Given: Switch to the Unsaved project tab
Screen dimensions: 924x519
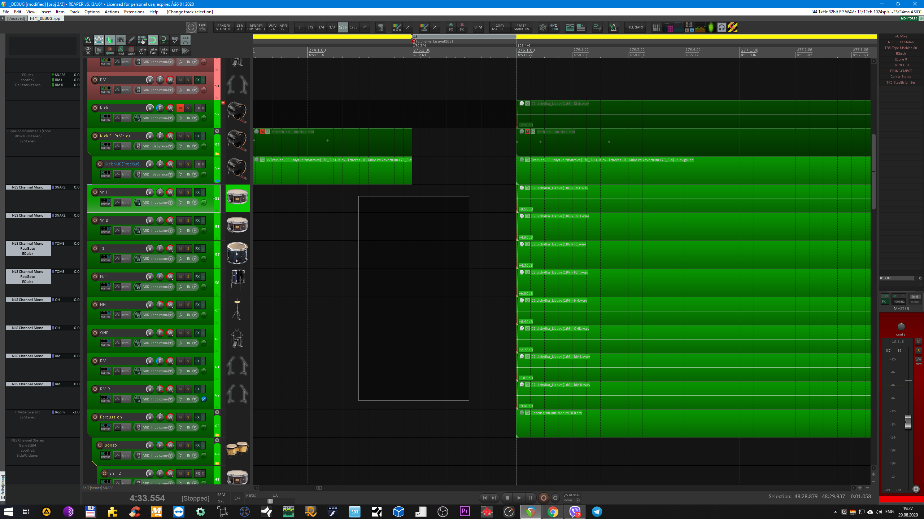Looking at the screenshot, I should pyautogui.click(x=16, y=18).
